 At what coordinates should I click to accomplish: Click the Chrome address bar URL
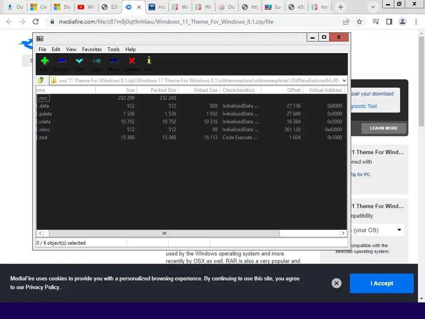tap(166, 22)
